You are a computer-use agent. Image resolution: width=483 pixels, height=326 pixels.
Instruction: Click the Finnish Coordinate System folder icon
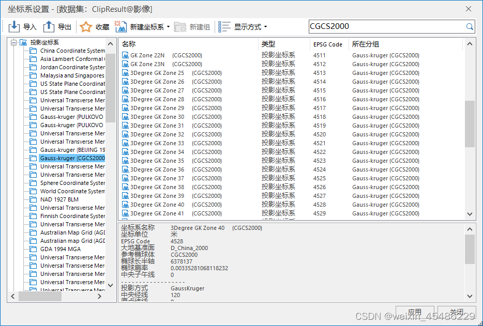(x=33, y=216)
